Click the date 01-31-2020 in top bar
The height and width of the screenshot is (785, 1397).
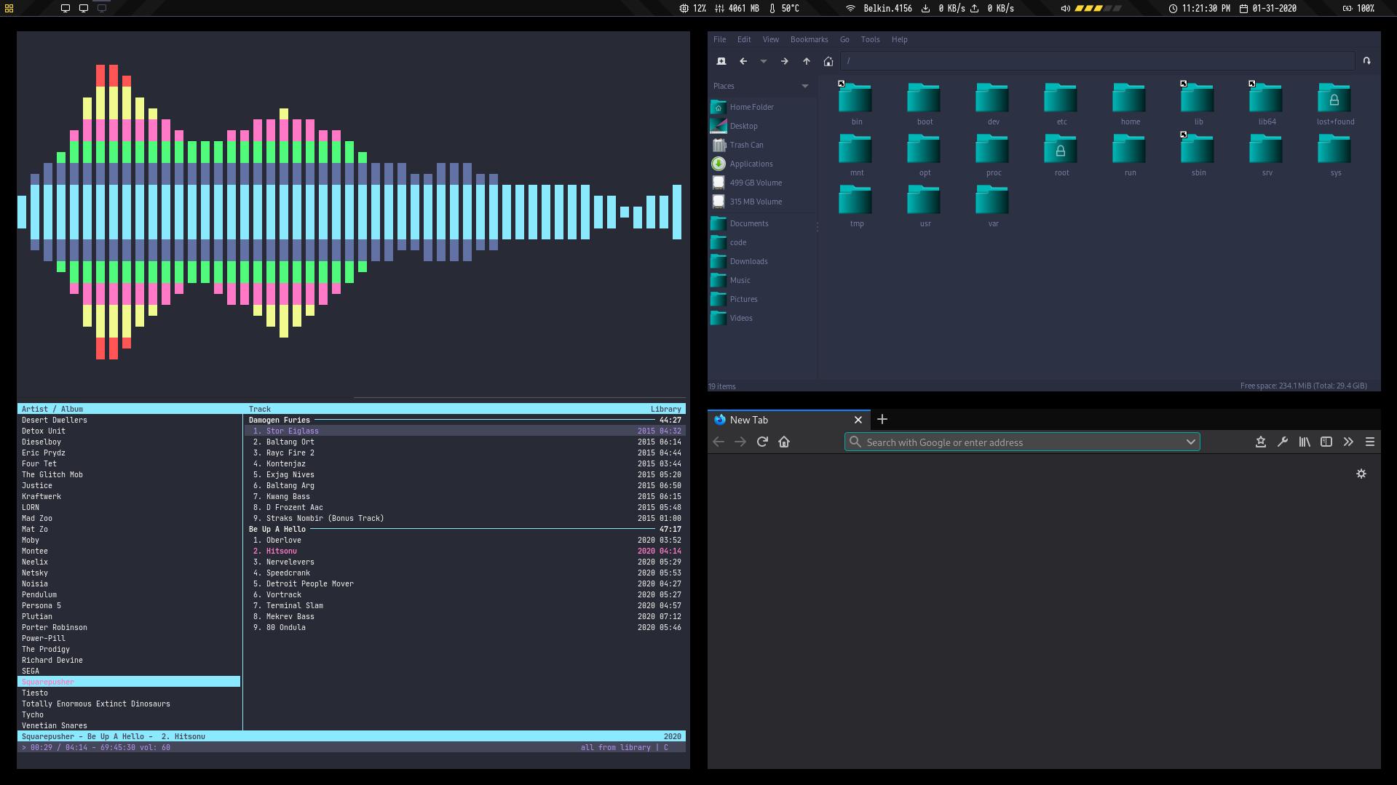[1267, 8]
